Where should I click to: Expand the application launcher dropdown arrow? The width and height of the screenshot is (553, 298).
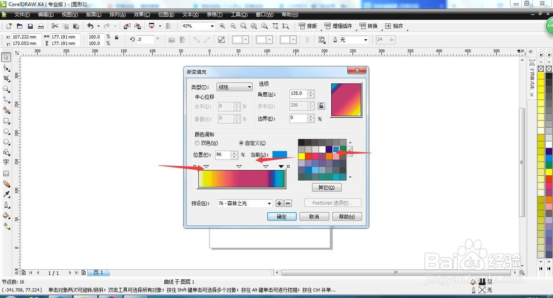160,26
